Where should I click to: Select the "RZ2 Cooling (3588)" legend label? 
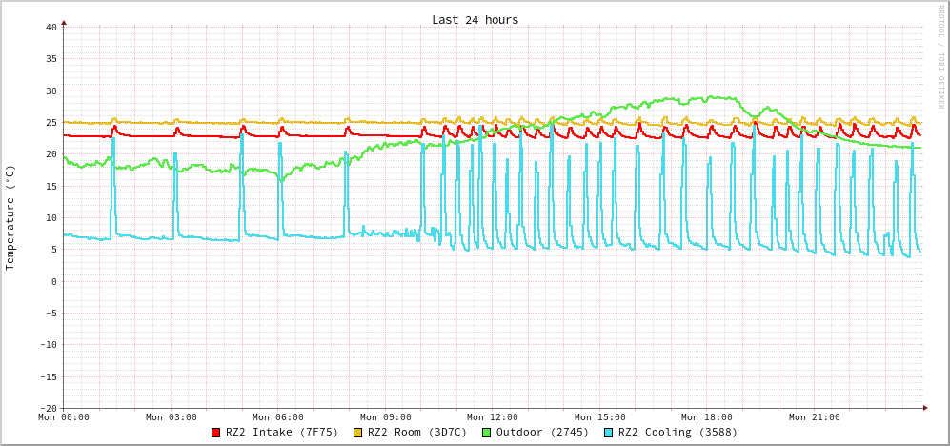(x=677, y=432)
